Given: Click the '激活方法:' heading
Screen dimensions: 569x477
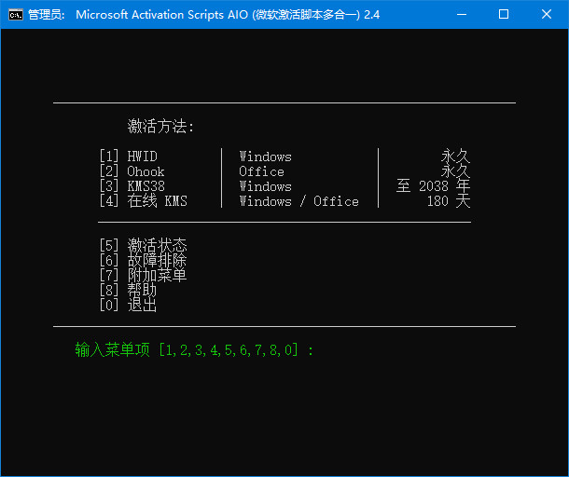Looking at the screenshot, I should tap(160, 127).
